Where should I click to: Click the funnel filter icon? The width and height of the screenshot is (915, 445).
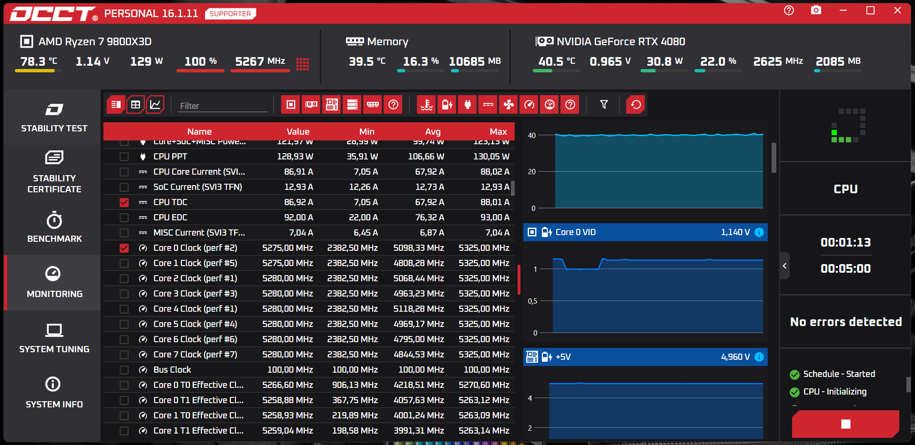click(604, 105)
